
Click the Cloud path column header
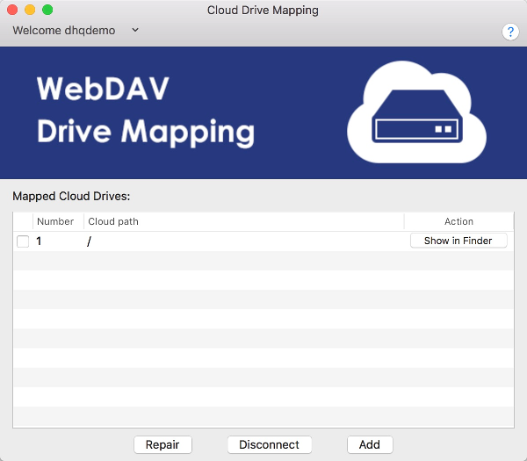[x=243, y=221]
